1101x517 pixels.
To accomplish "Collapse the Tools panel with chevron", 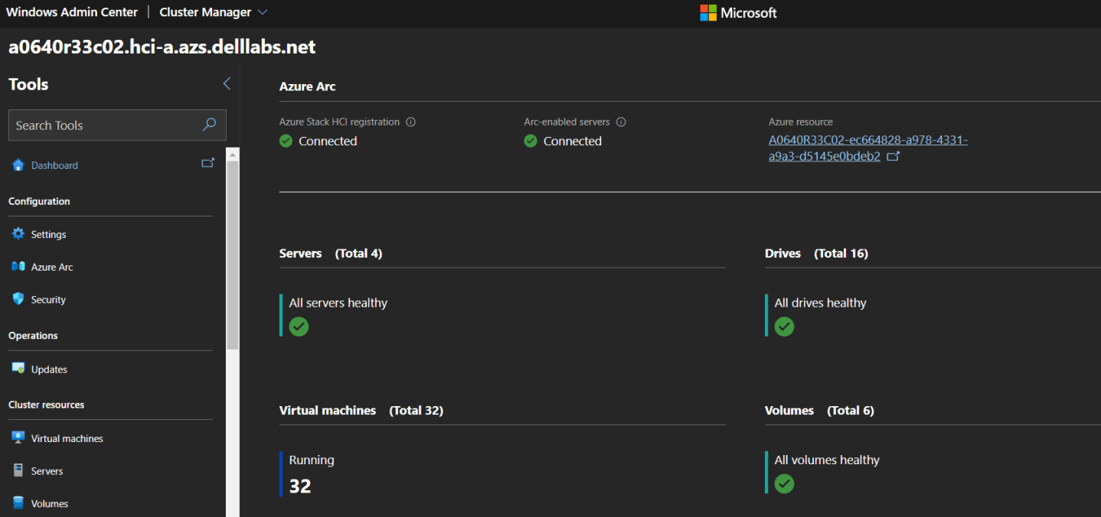I will pos(227,84).
